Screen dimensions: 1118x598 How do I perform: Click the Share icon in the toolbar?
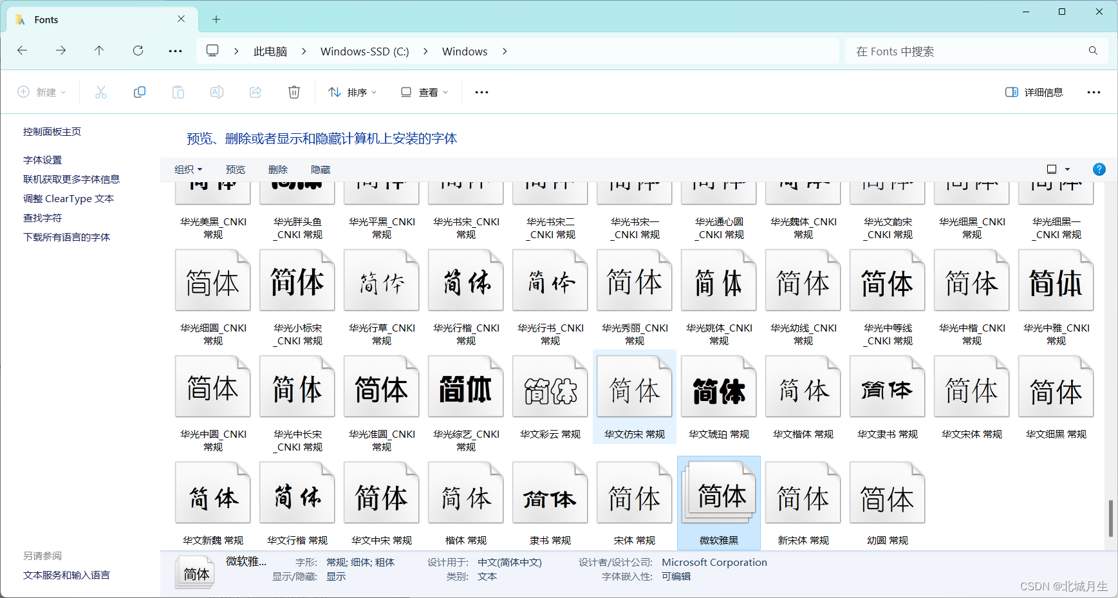(256, 92)
